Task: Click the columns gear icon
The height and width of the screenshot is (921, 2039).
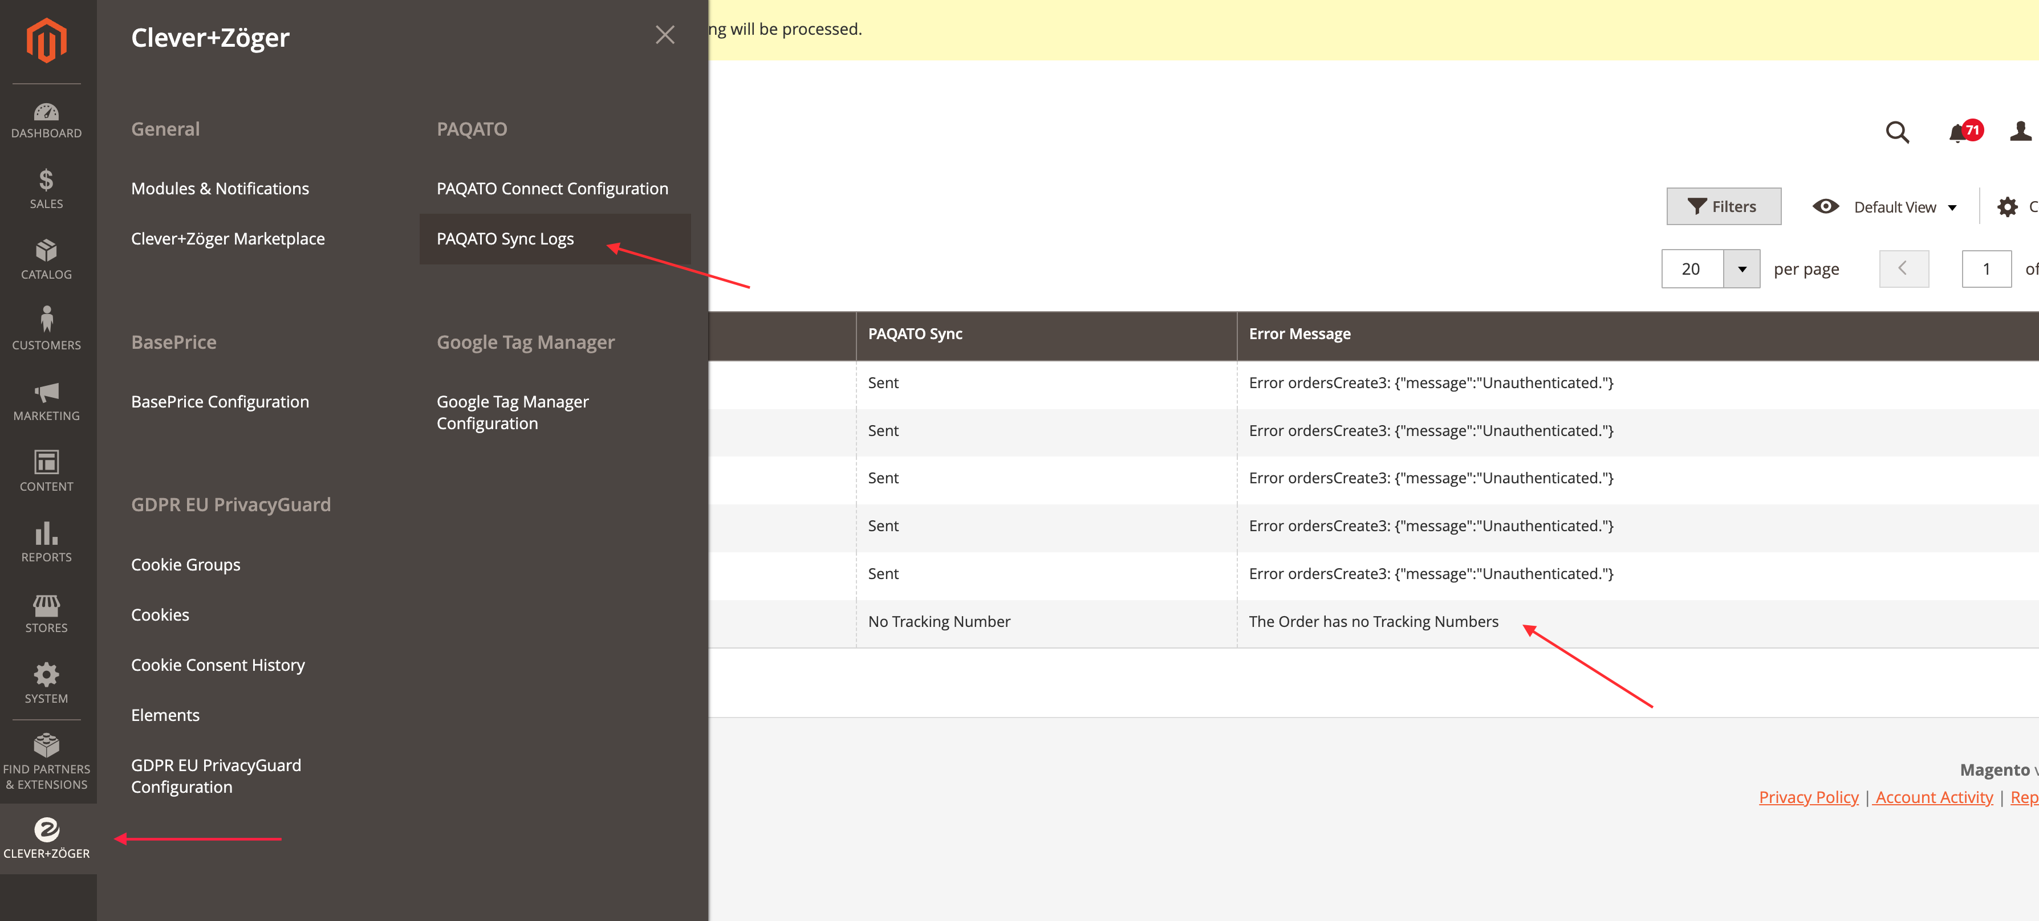Action: pos(2007,207)
